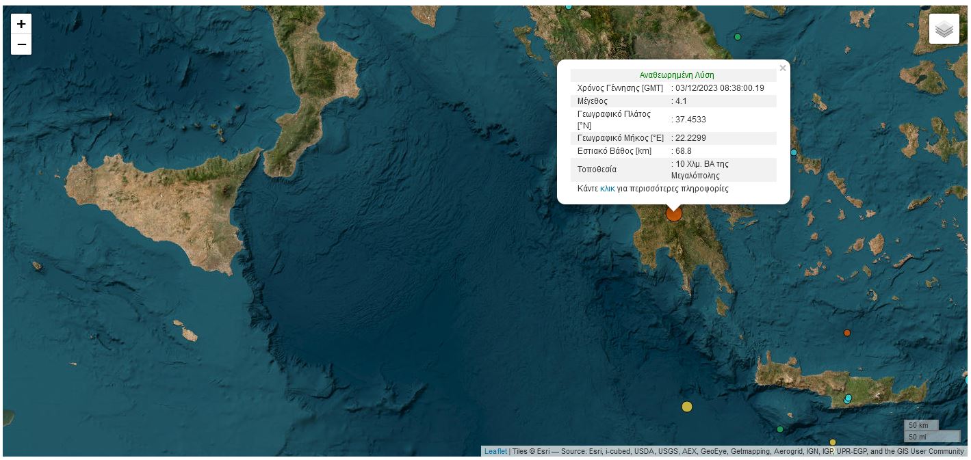Open the map layers control
This screenshot has width=971, height=460.
944,29
